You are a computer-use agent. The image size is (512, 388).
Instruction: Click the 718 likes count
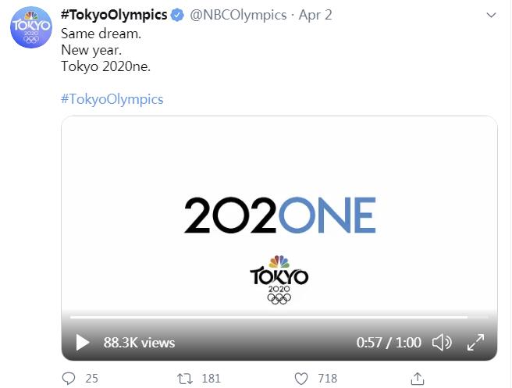coord(328,379)
